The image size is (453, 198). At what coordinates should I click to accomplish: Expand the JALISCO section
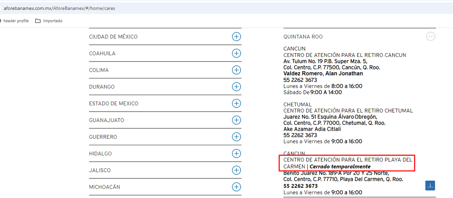tap(236, 170)
